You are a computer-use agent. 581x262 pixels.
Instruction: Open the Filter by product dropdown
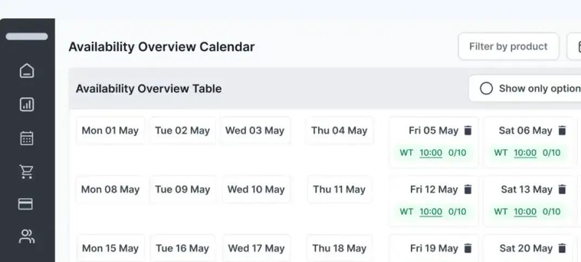[x=508, y=46]
